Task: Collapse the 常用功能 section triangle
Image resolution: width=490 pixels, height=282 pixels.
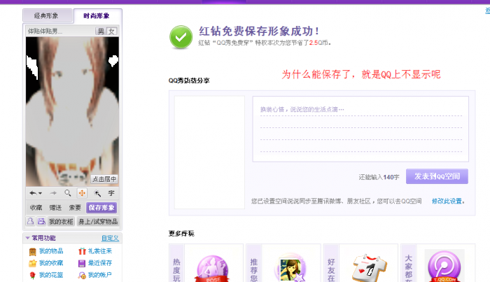Action: pyautogui.click(x=27, y=238)
